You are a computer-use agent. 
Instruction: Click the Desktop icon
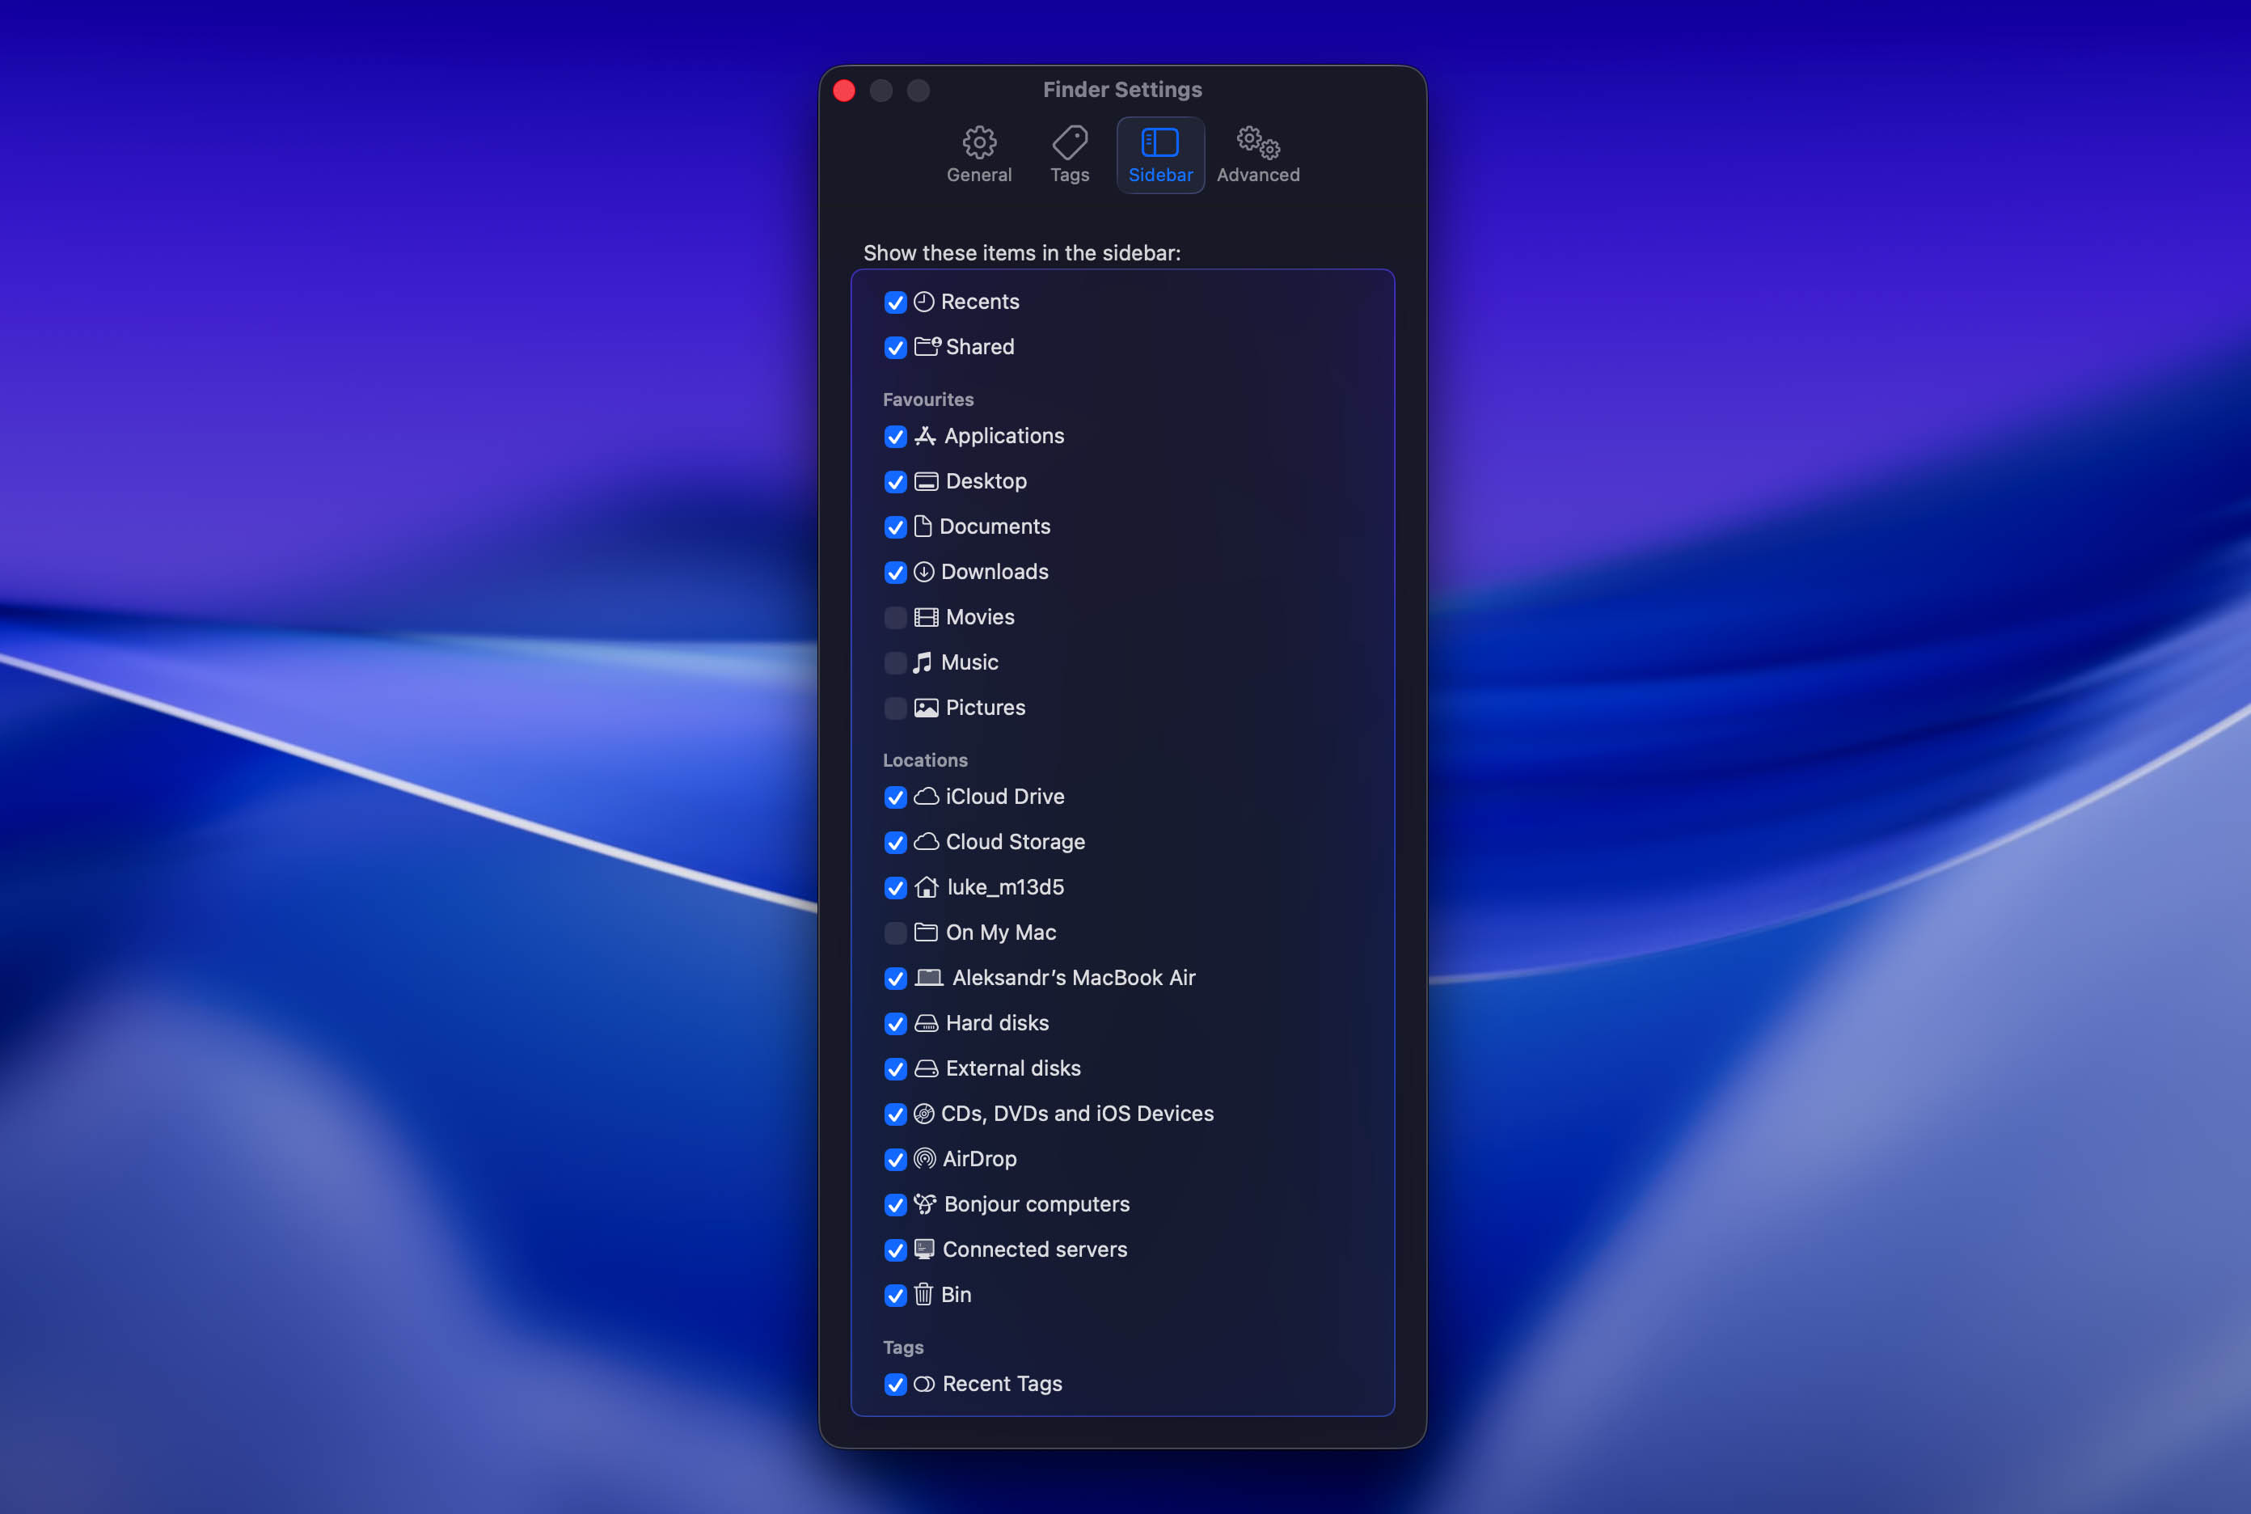(926, 482)
